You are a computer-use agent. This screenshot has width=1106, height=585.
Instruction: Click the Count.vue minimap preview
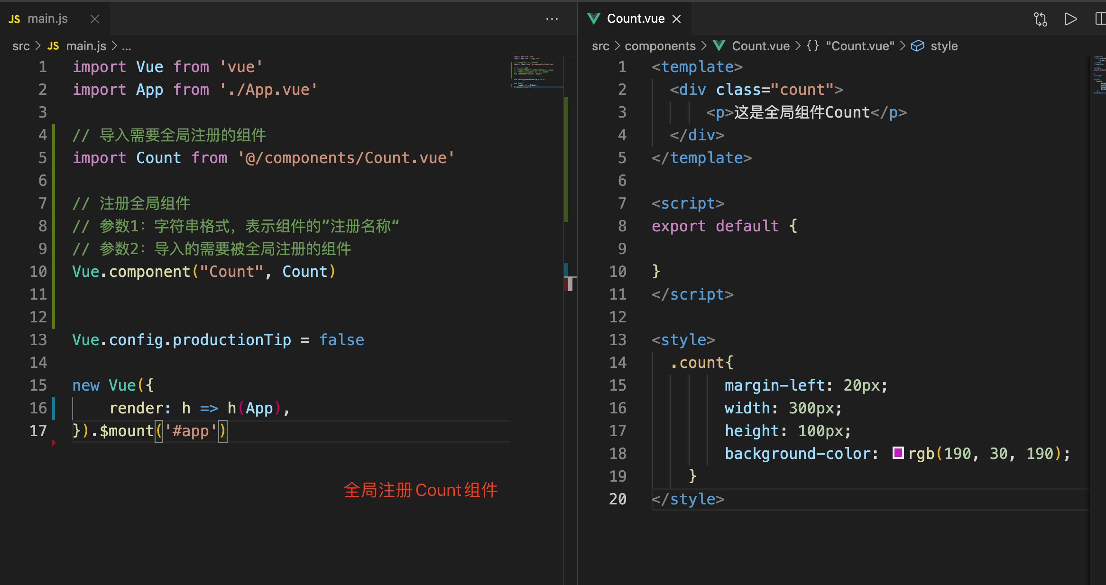pyautogui.click(x=1099, y=75)
